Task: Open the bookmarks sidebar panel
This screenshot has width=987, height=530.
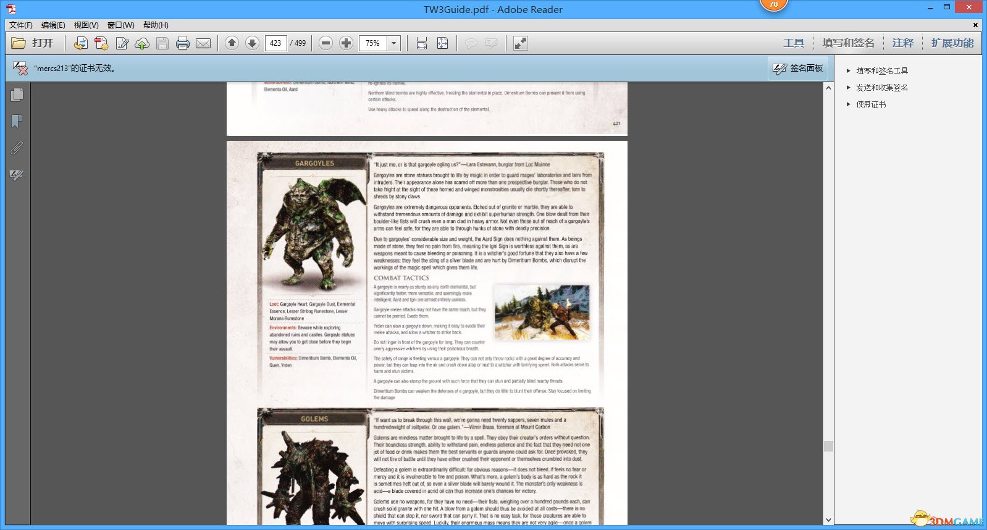Action: click(17, 121)
